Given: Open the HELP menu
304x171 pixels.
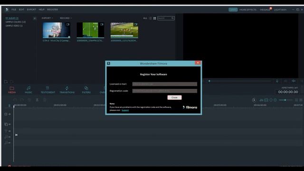Looking at the screenshot, I should [x=41, y=9].
